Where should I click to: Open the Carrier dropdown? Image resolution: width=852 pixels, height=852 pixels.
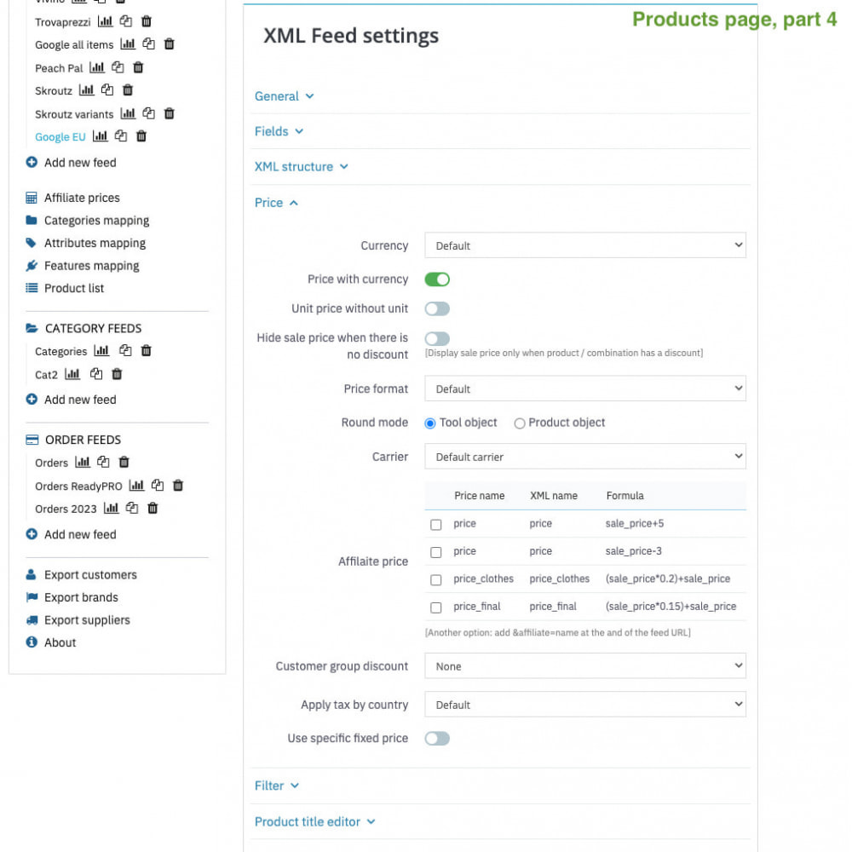point(584,457)
